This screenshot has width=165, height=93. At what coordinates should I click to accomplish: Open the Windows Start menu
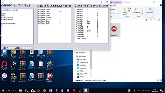click(x=3, y=91)
